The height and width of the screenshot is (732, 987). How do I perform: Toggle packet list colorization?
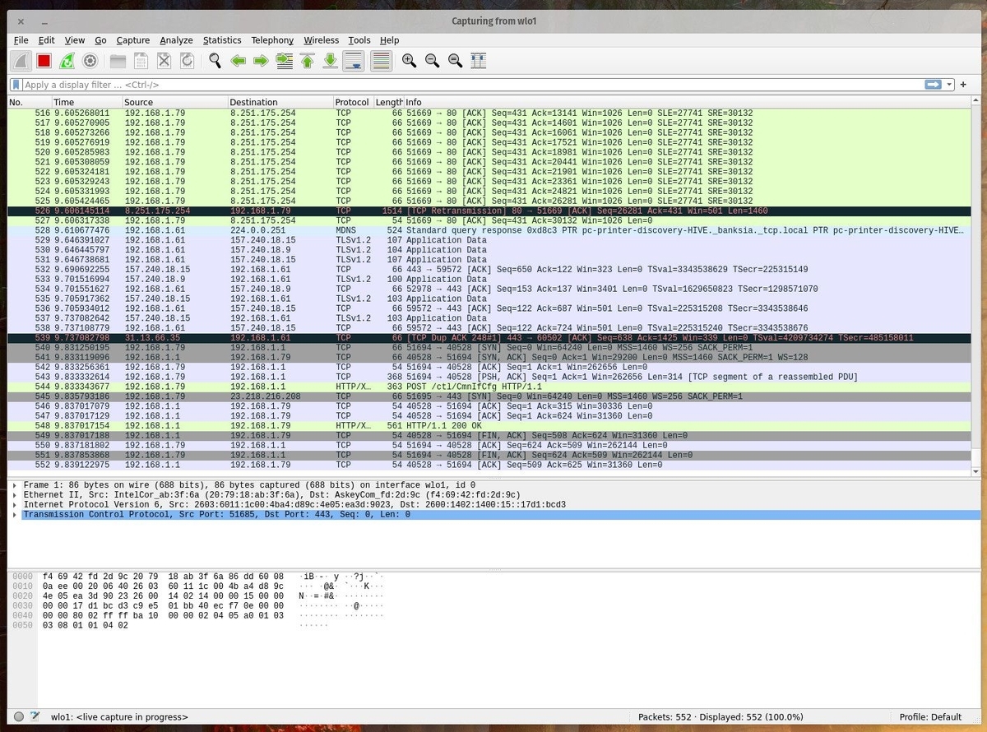tap(380, 60)
